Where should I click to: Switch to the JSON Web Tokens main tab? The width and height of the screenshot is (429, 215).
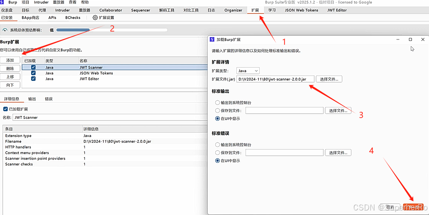tap(302, 10)
